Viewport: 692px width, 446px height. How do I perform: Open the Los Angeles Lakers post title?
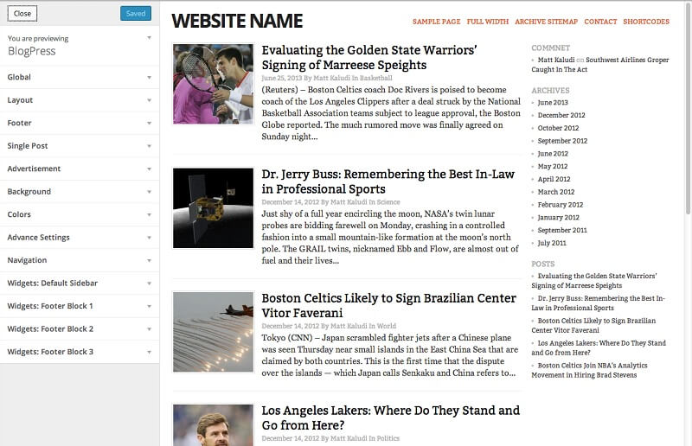click(x=391, y=417)
